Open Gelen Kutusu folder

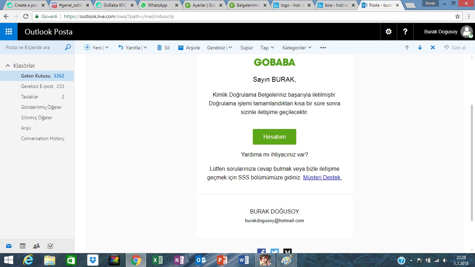click(37, 76)
